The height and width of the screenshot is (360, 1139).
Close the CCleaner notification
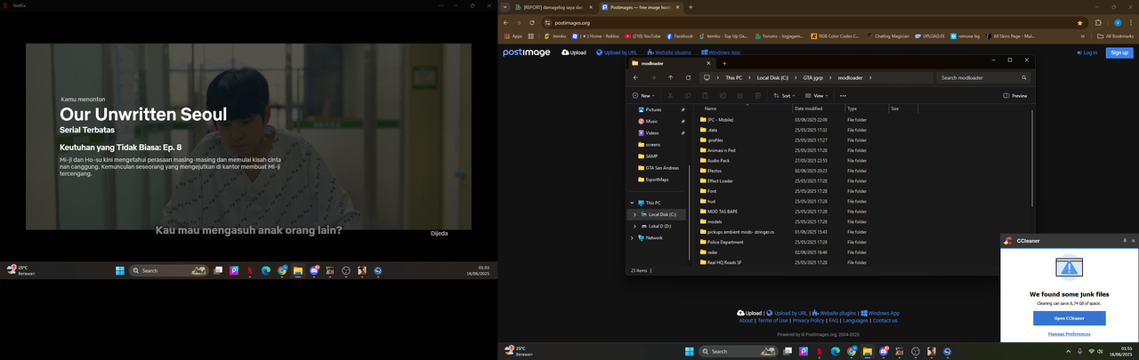coord(1134,240)
